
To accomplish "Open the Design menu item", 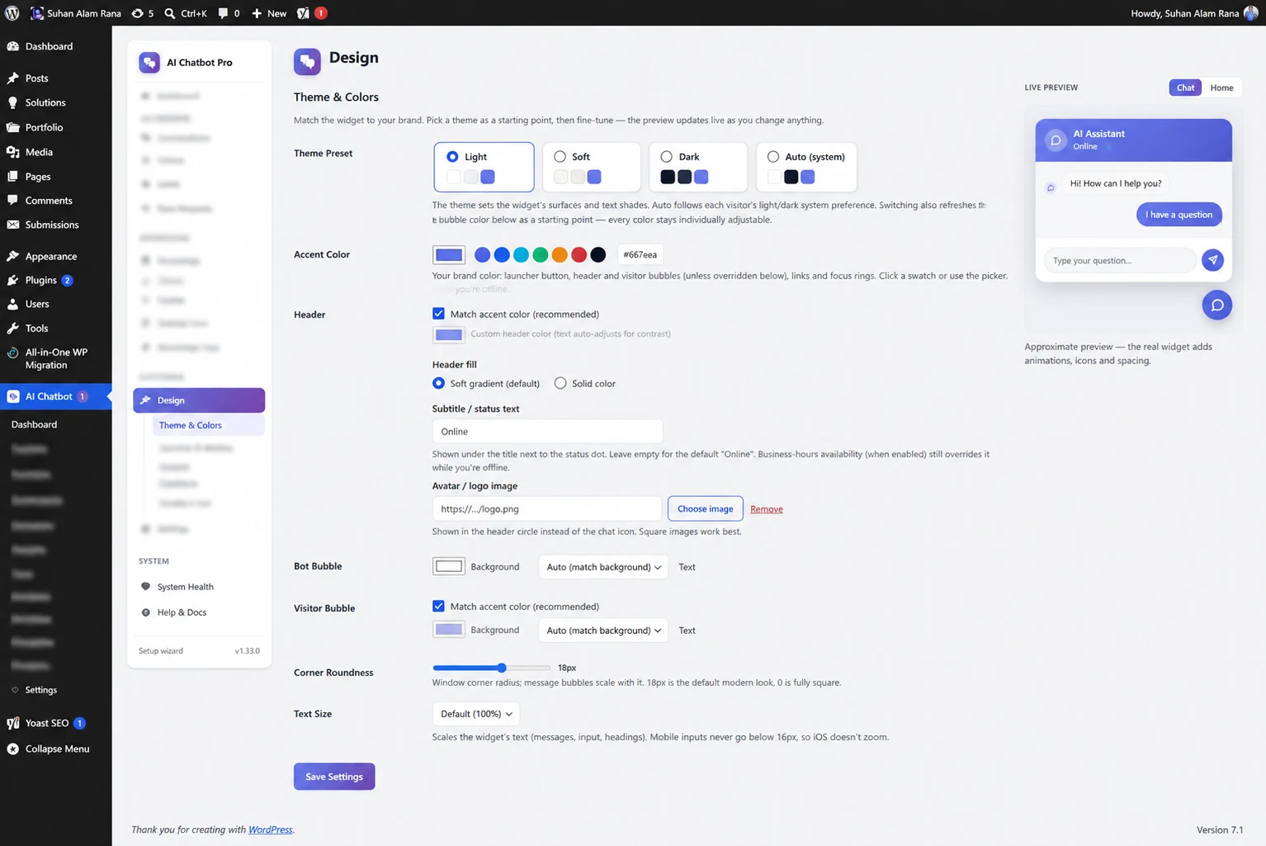I will pos(199,400).
